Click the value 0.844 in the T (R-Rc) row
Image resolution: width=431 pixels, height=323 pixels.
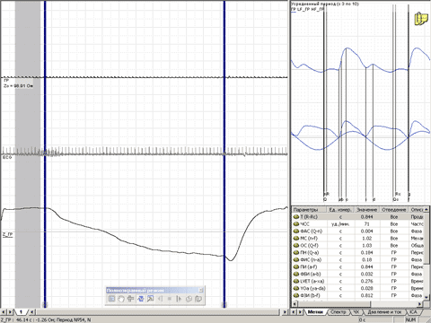[366, 216]
